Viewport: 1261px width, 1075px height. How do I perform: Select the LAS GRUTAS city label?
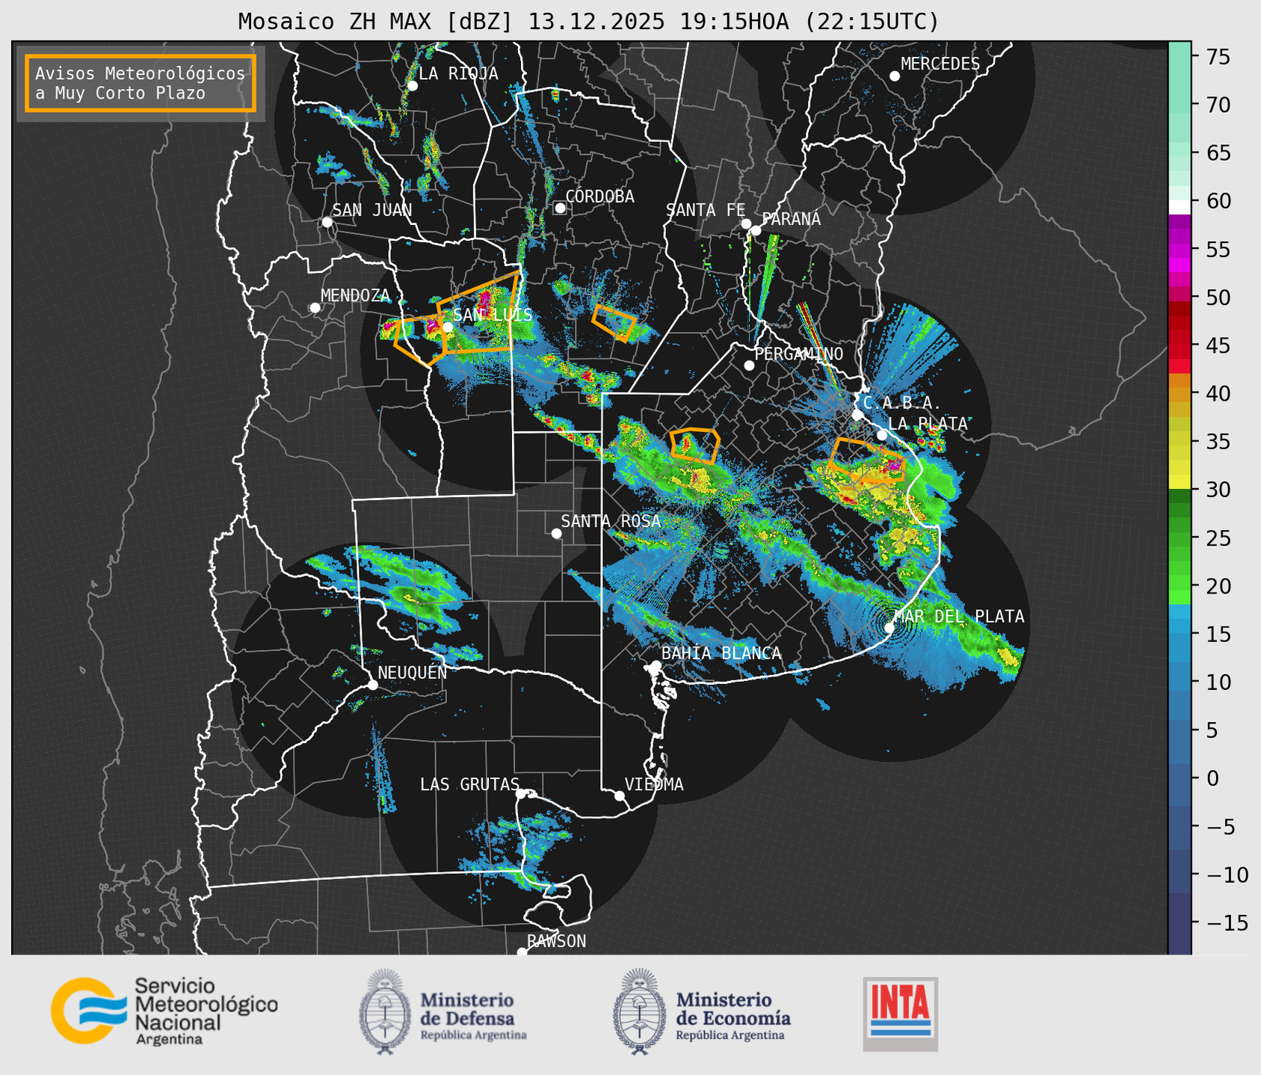(469, 784)
